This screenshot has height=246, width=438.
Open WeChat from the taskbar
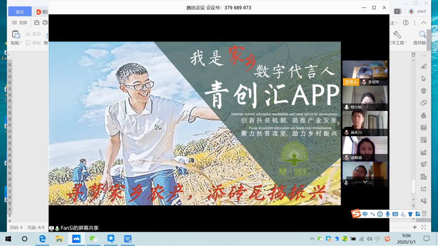pos(93,239)
